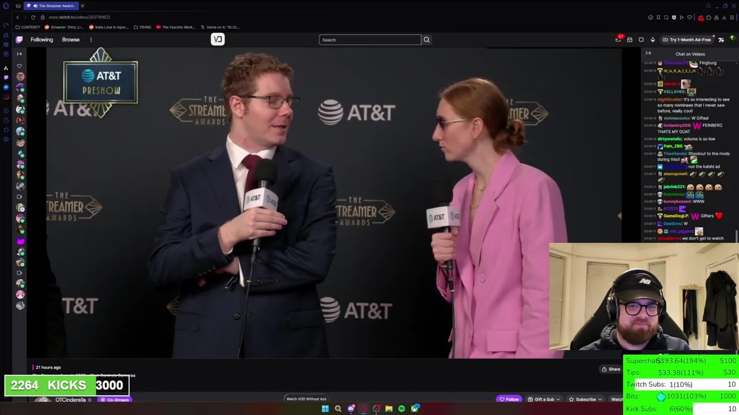739x415 pixels.
Task: Click the streamer webcam overlay thumbnail
Action: [644, 297]
